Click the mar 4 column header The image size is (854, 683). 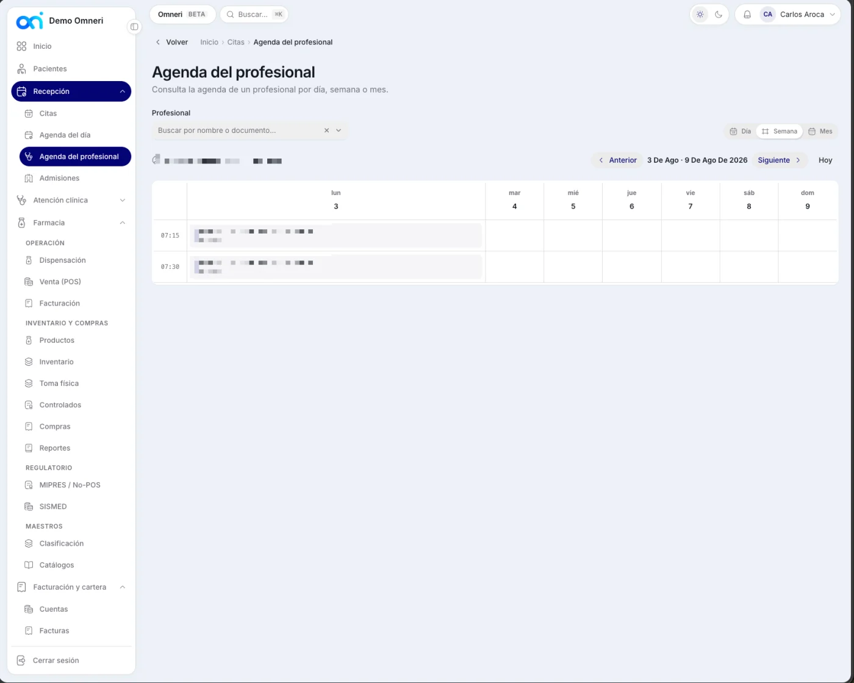point(515,200)
